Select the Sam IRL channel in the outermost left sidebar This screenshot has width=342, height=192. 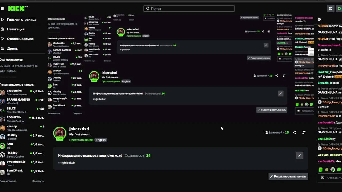(x=22, y=146)
